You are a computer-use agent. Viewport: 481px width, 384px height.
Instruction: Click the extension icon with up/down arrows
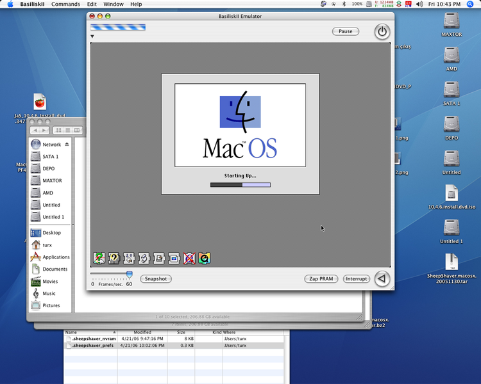click(x=129, y=258)
